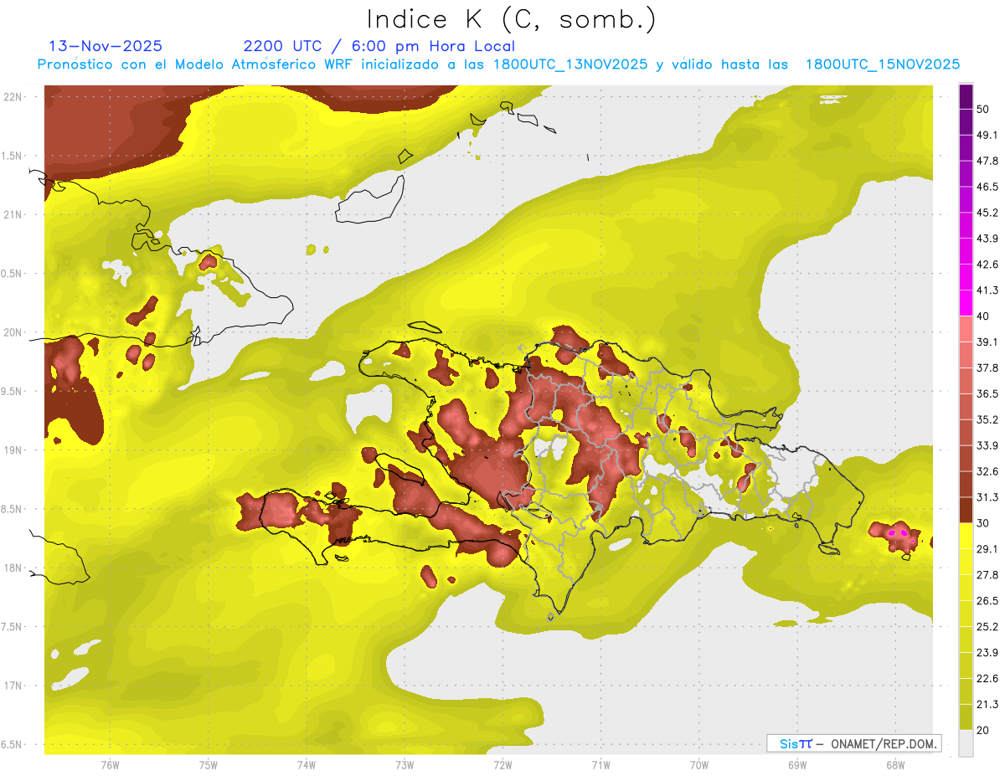Pick the bright yellow color bar segment between 29.1 and 30
This screenshot has height=776, width=1005.
[966, 536]
